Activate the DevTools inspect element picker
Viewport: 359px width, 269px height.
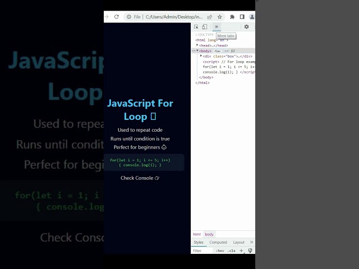point(196,27)
